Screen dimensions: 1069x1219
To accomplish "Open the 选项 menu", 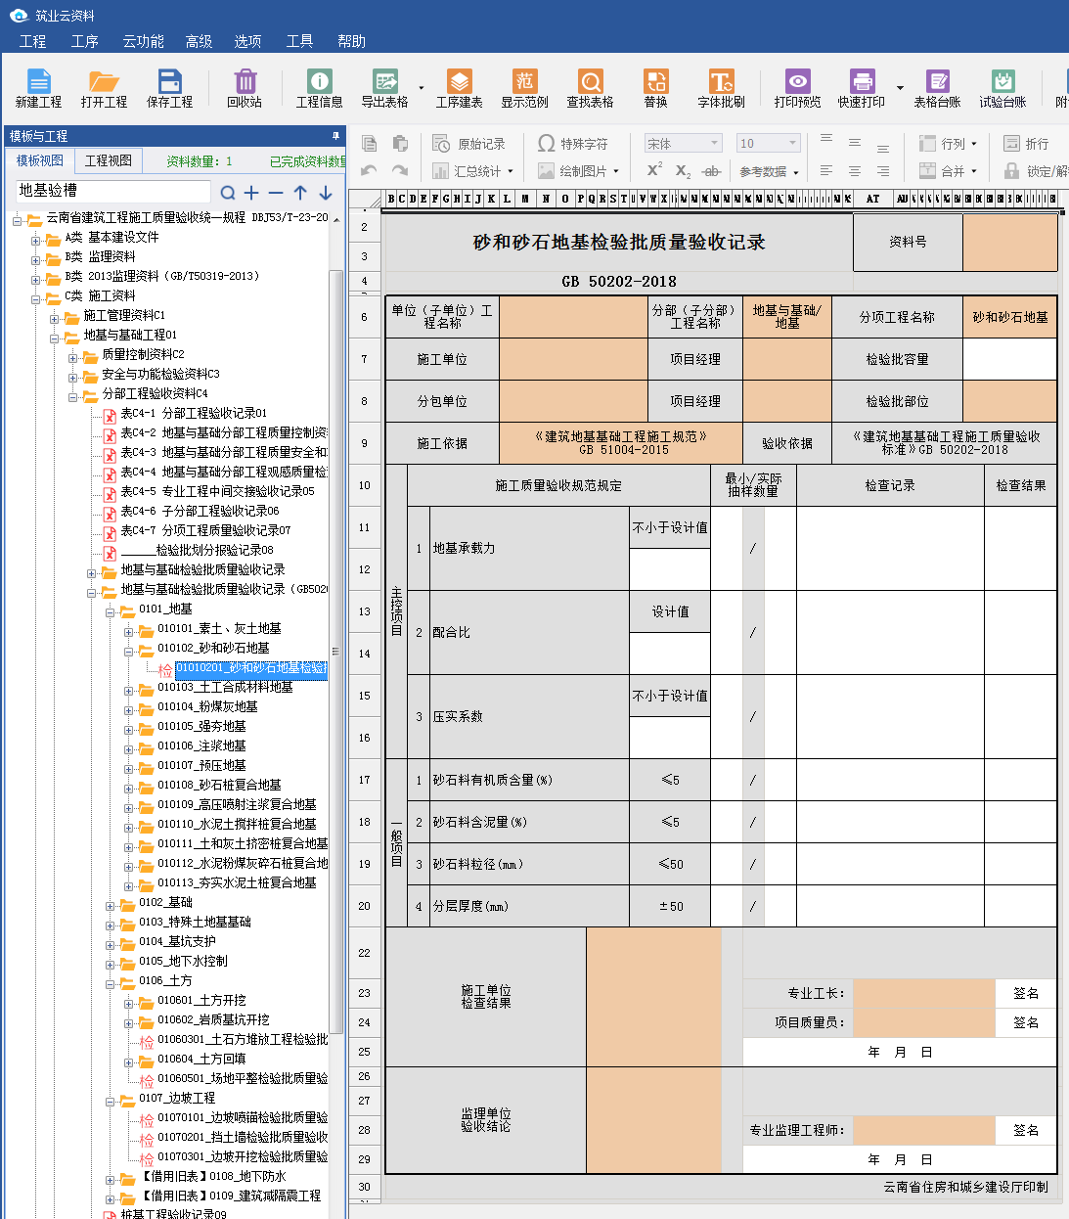I will click(x=248, y=41).
